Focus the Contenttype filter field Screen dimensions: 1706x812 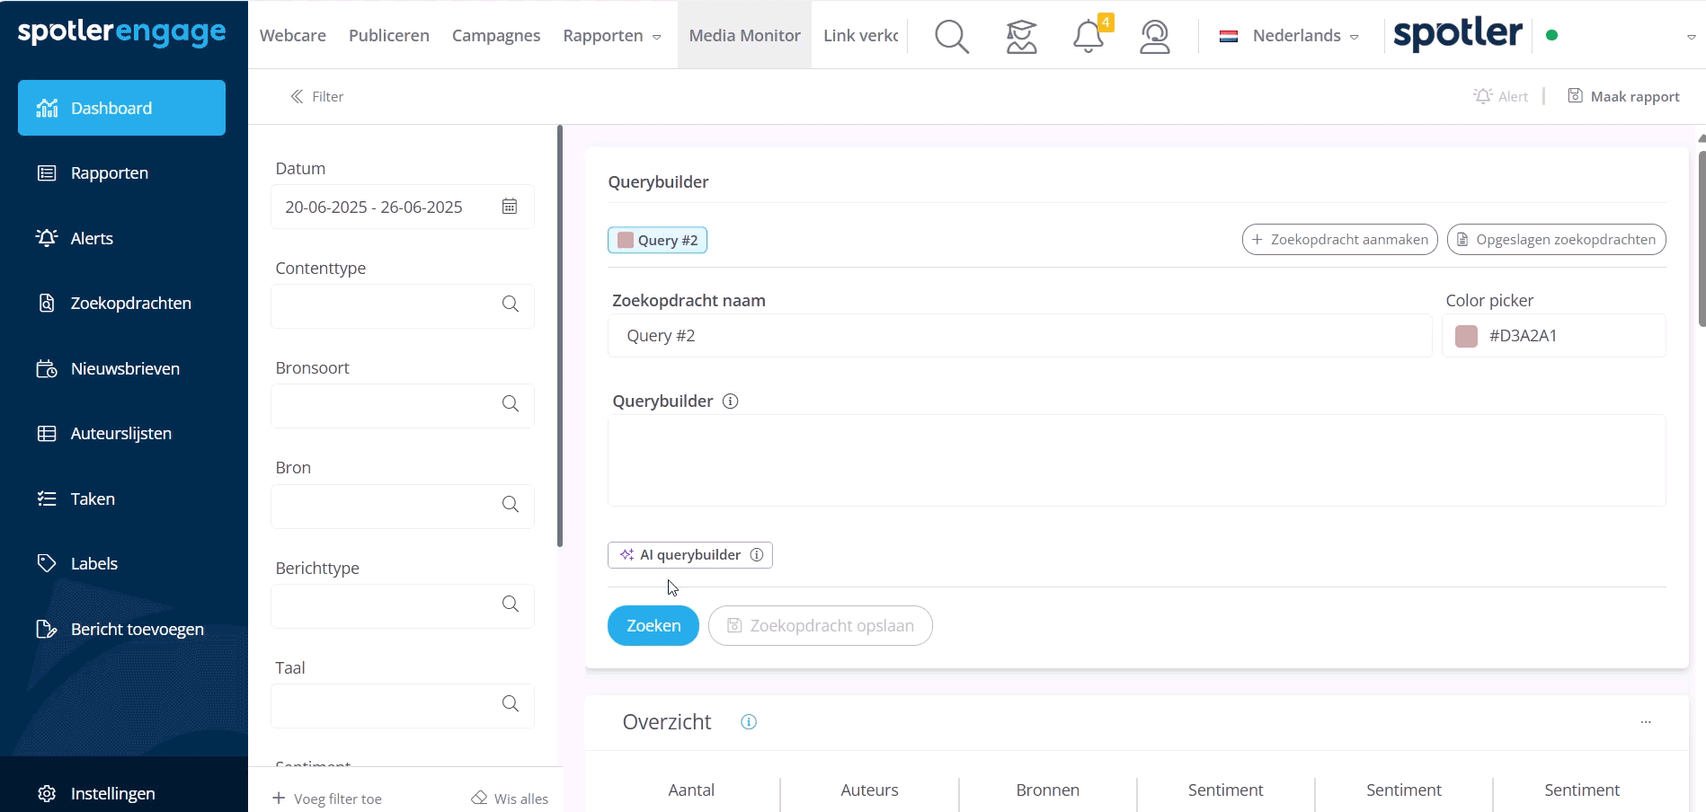[x=403, y=306]
